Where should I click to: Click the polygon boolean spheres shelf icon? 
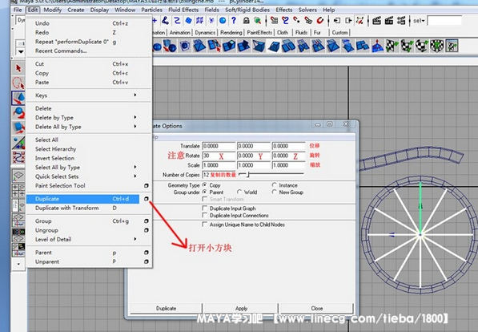[x=170, y=46]
